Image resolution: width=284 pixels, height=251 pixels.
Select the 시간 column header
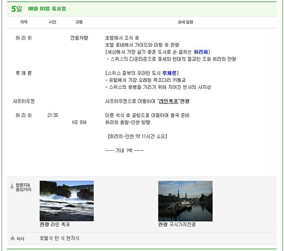pyautogui.click(x=52, y=22)
